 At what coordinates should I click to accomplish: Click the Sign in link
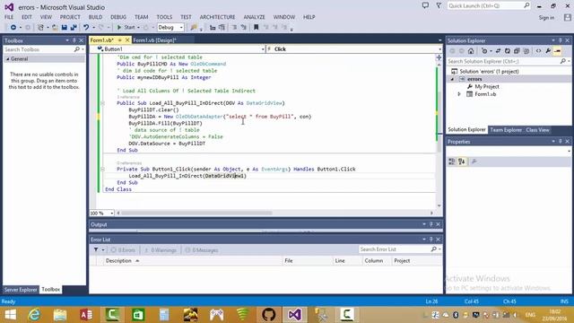click(546, 18)
